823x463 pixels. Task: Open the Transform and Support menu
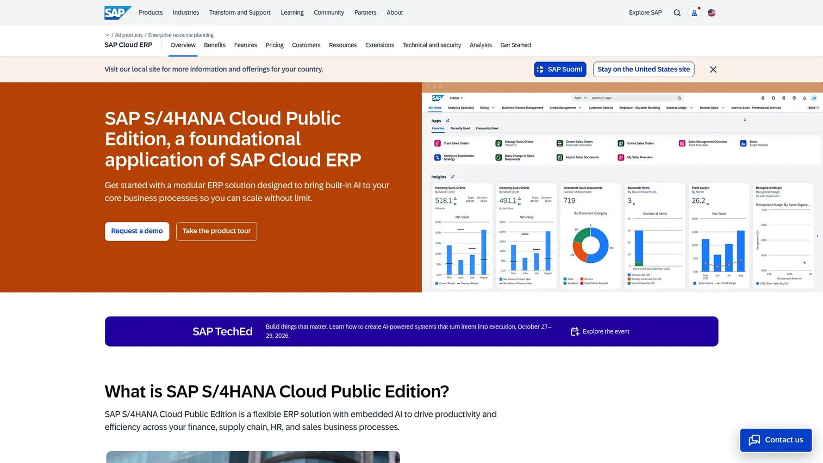tap(240, 13)
